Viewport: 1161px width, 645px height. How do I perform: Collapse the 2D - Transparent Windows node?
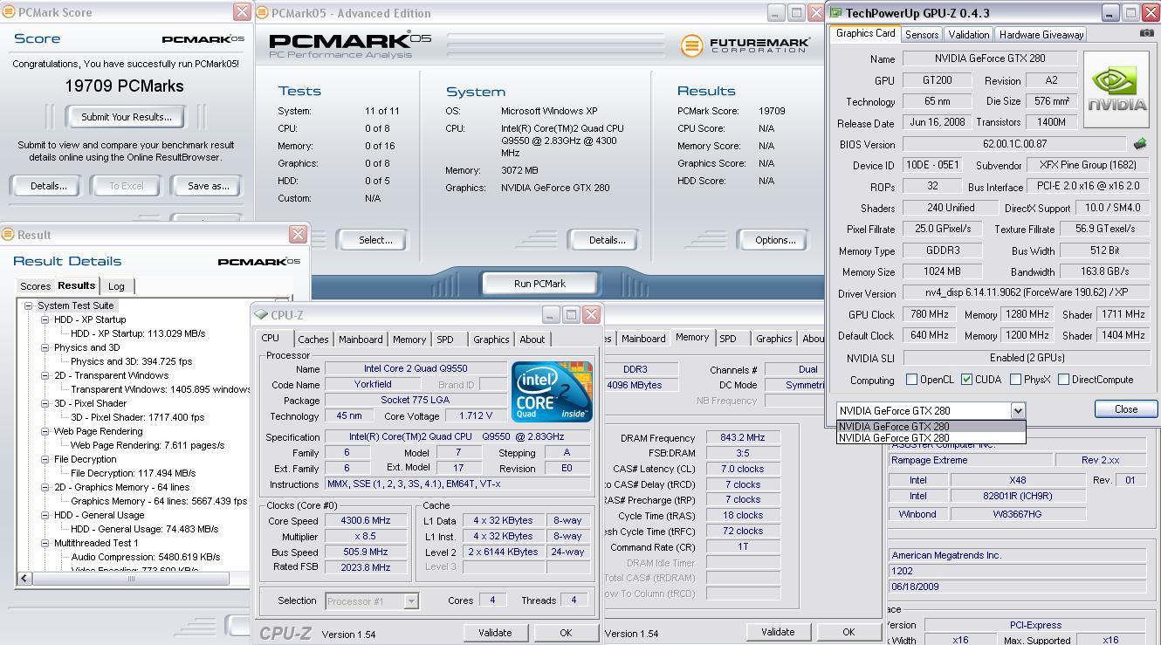pos(45,375)
